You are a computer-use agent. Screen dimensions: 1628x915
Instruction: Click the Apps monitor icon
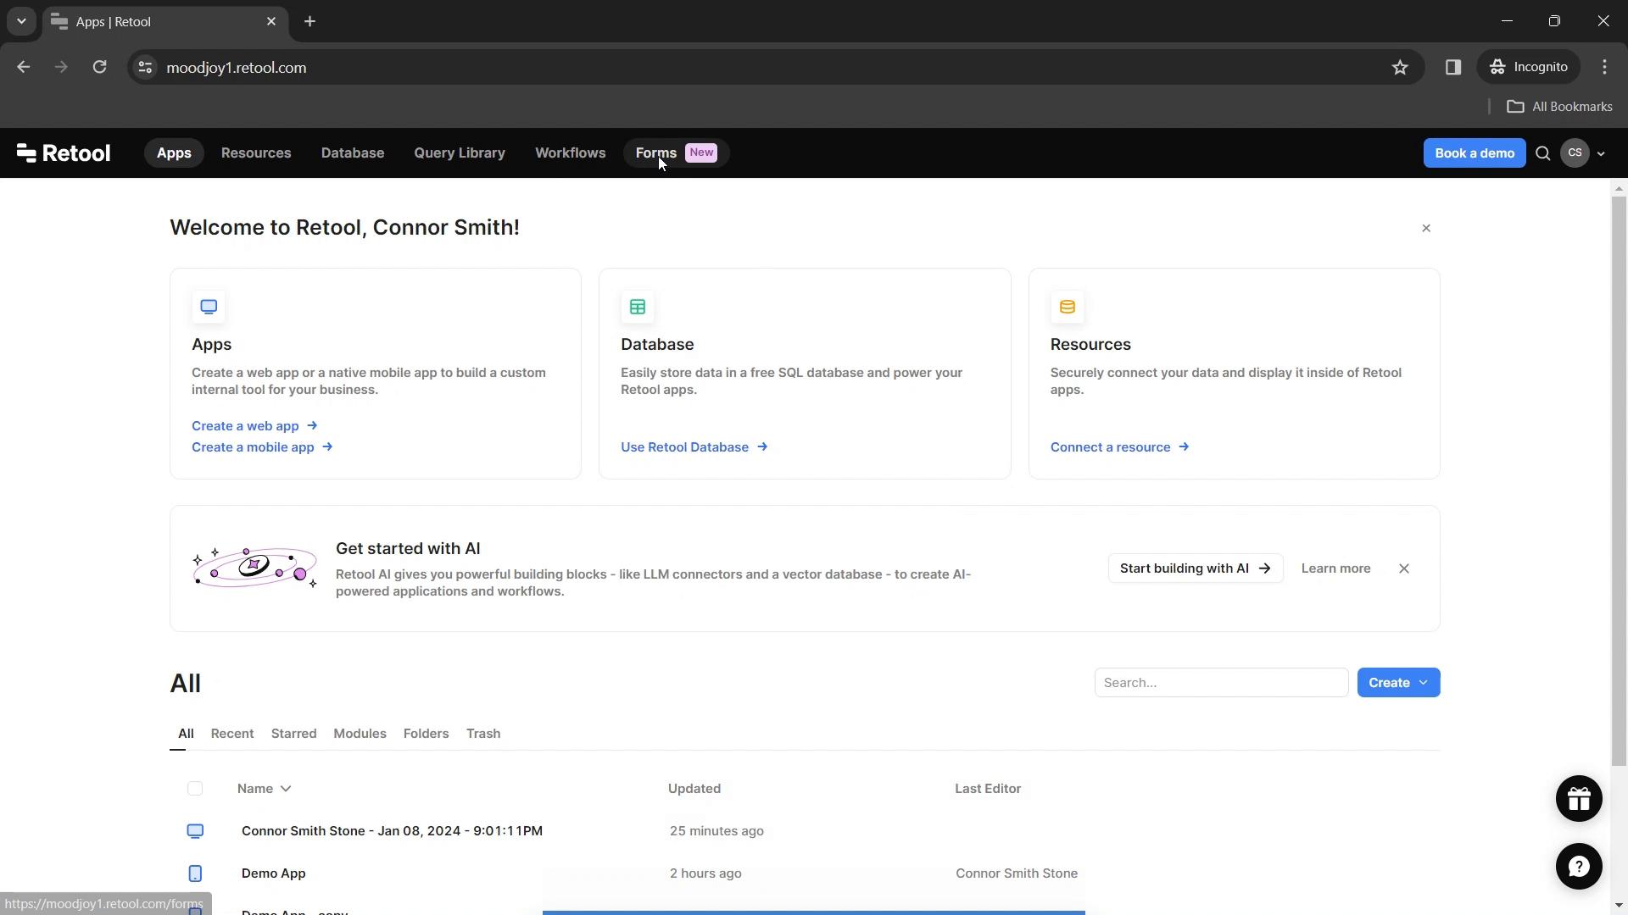point(208,306)
